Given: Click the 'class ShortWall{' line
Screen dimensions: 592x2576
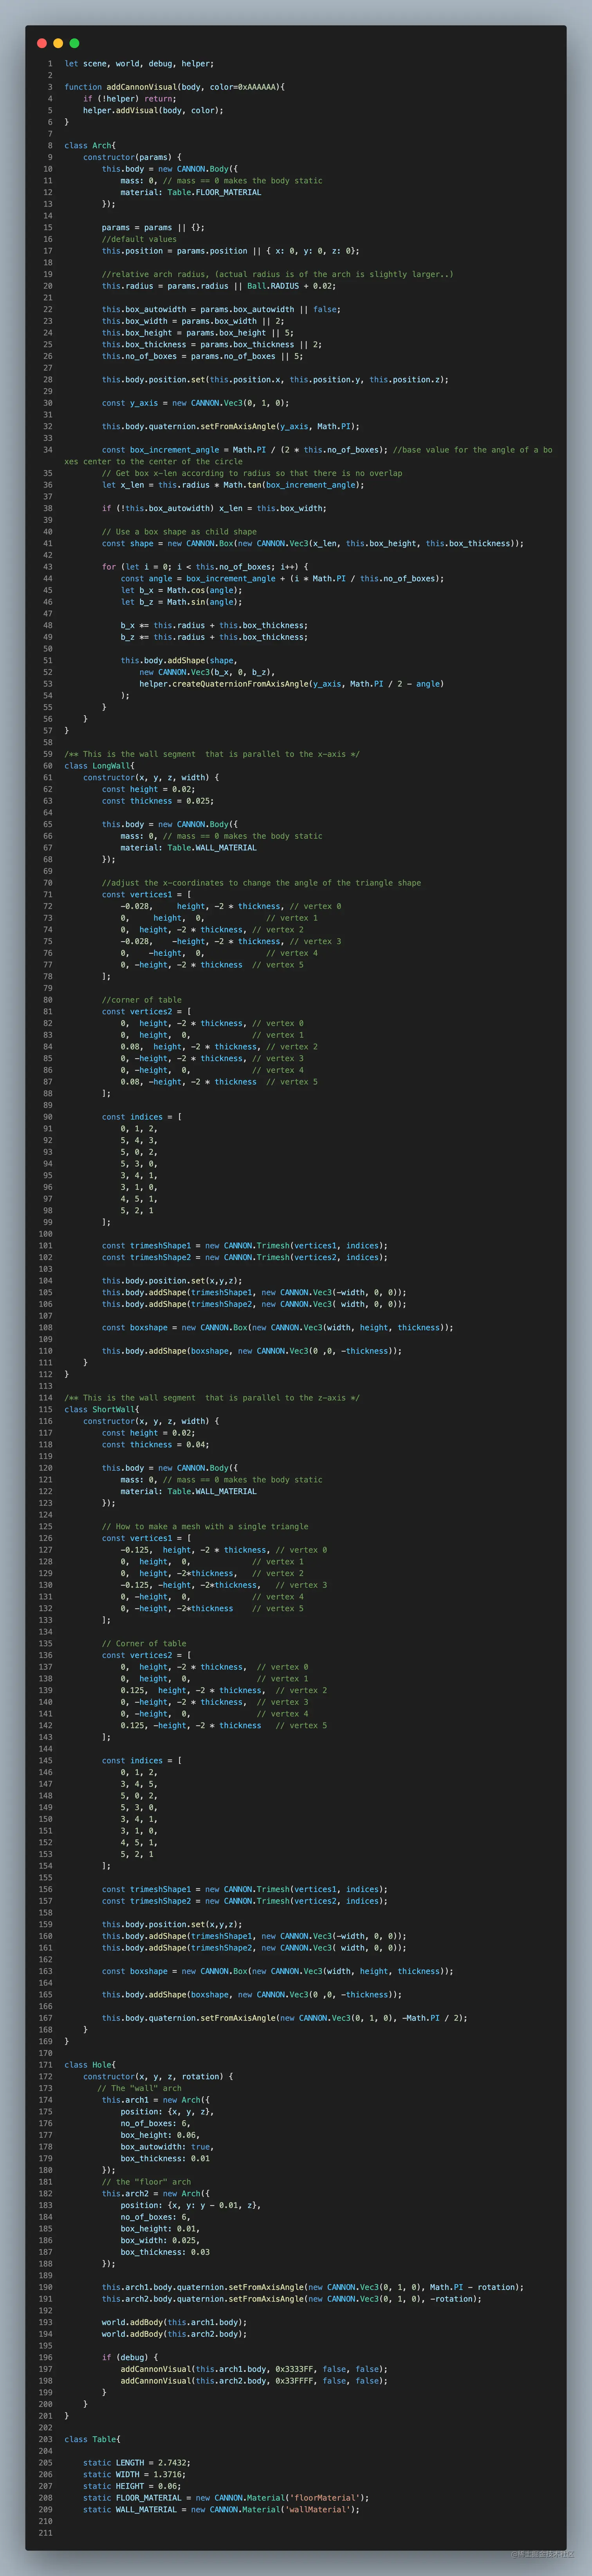Looking at the screenshot, I should [x=102, y=1410].
